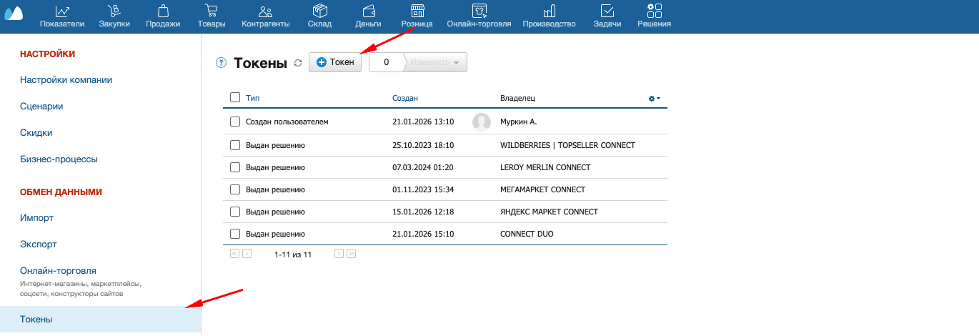The image size is (979, 336).
Task: Tick the CONNECT DUO row checkbox
Action: click(235, 234)
